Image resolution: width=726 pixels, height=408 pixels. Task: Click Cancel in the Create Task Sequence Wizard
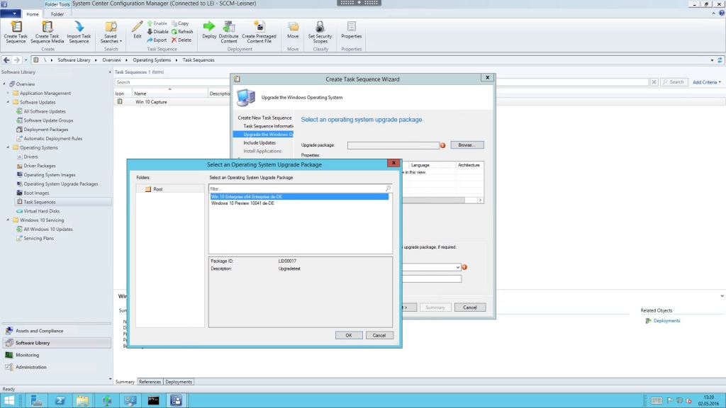tap(470, 307)
